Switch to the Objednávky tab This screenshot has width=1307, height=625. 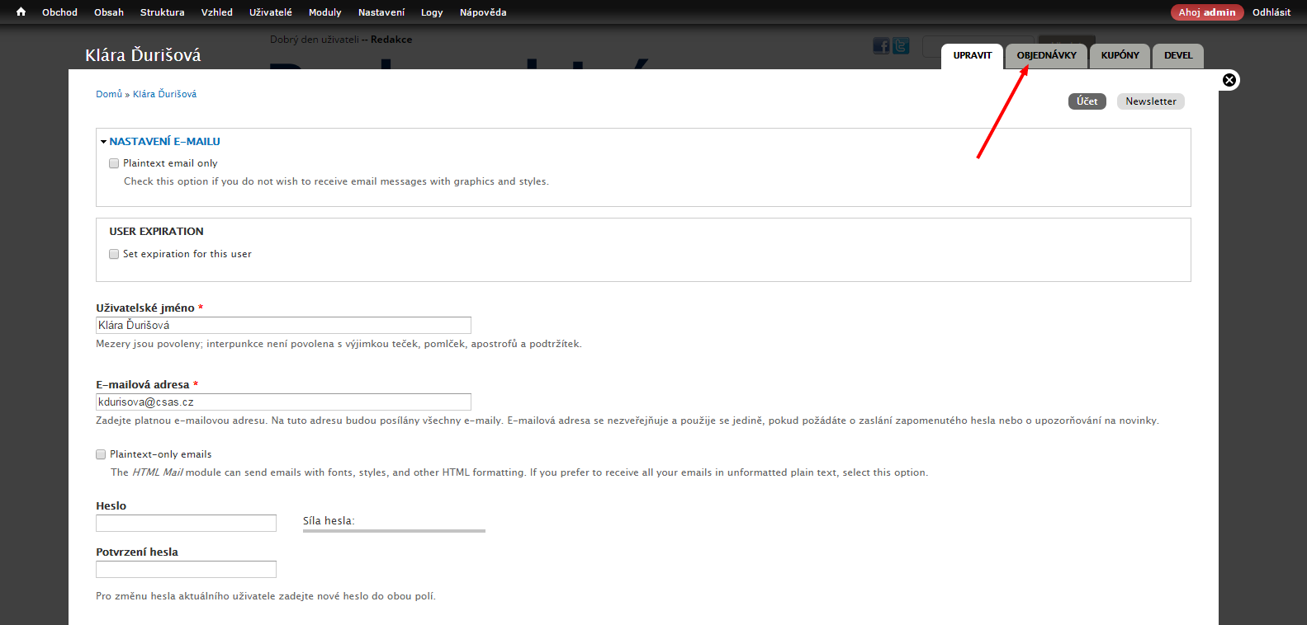[x=1047, y=56]
